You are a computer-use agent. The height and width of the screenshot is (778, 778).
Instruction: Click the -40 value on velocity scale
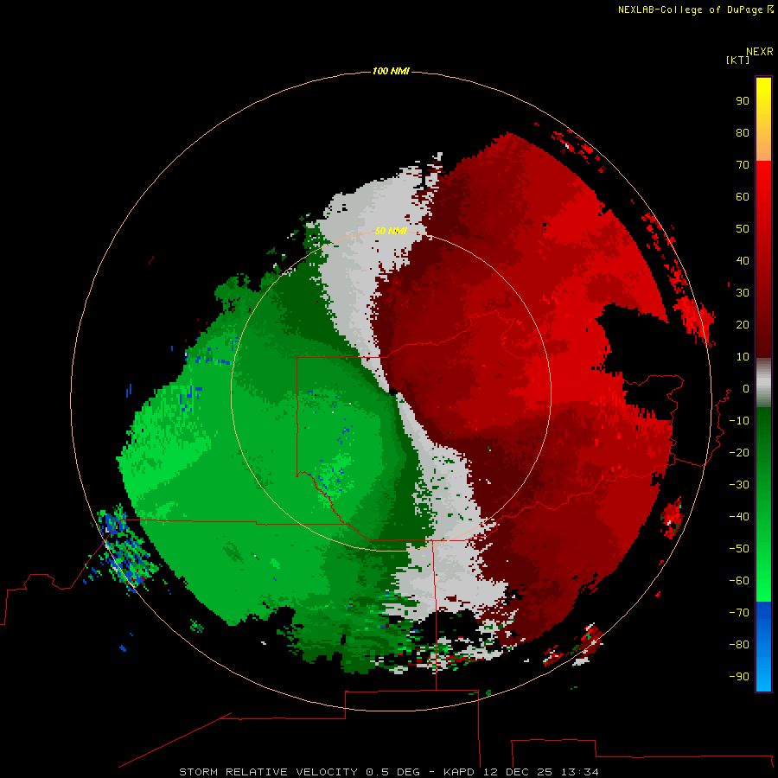point(739,517)
